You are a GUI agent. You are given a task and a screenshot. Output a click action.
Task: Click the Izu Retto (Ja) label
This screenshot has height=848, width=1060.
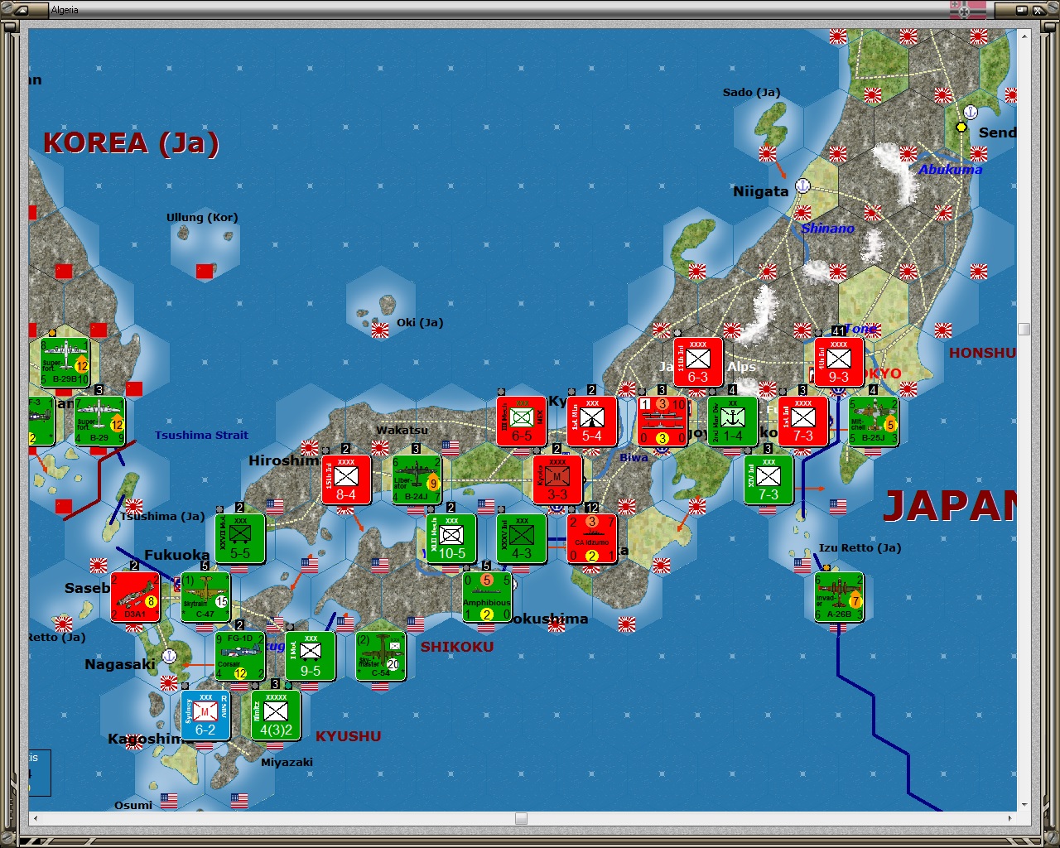click(860, 547)
